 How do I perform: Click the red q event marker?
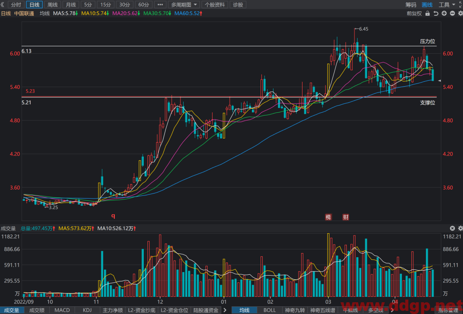pos(113,216)
